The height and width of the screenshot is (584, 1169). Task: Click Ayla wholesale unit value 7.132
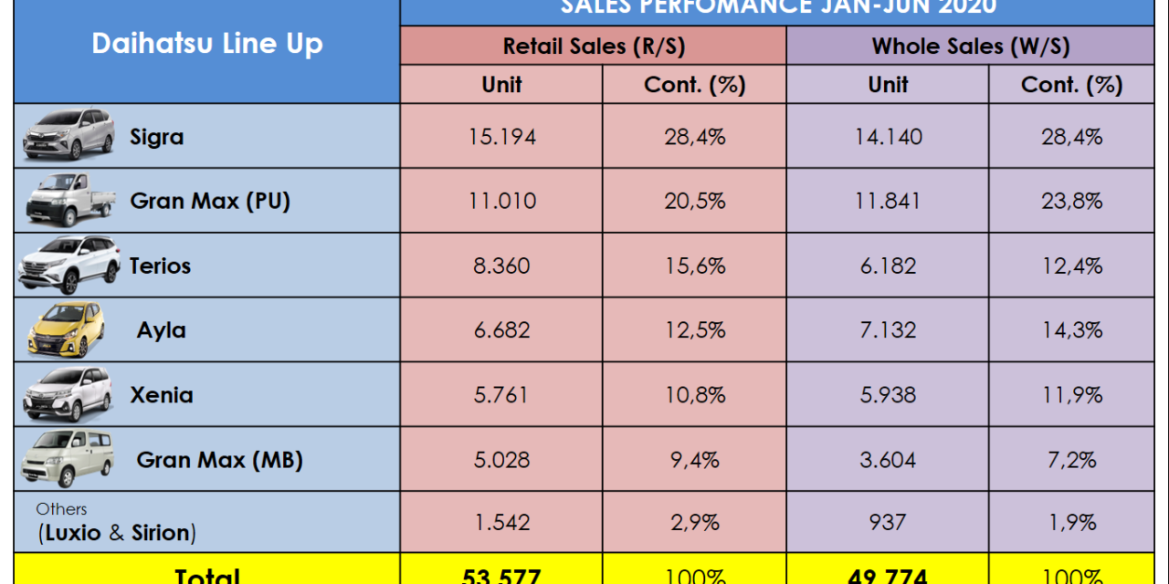click(x=888, y=330)
